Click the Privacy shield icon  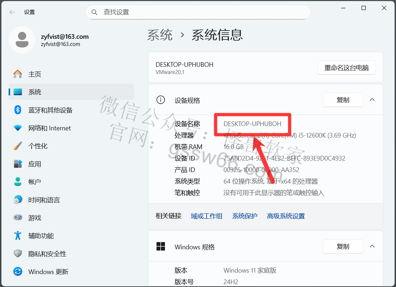point(18,254)
